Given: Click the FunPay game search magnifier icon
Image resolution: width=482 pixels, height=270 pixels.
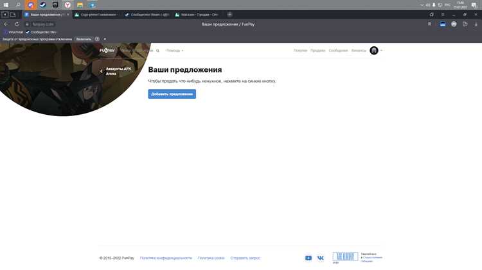Looking at the screenshot, I should point(157,51).
